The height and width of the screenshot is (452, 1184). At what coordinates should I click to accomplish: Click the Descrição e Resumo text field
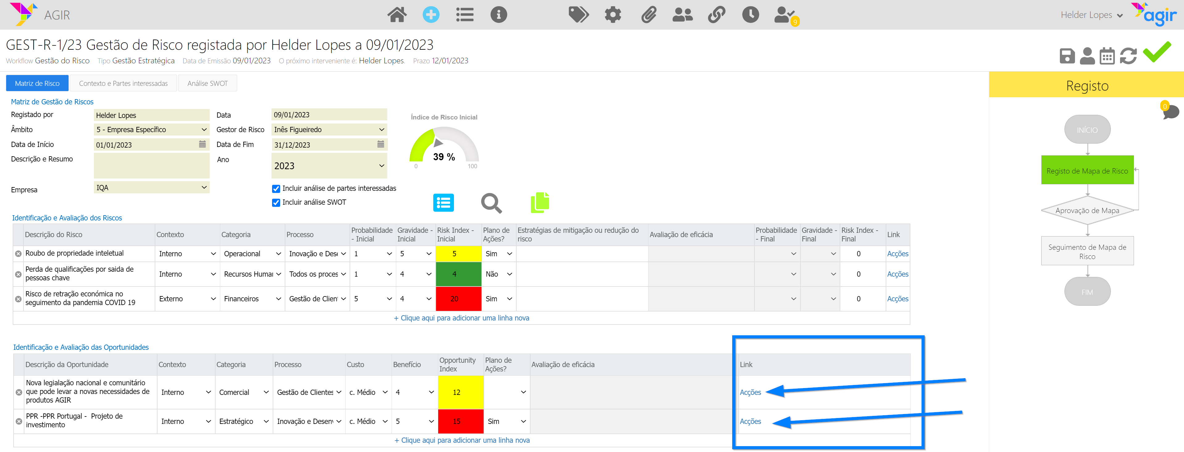tap(151, 165)
